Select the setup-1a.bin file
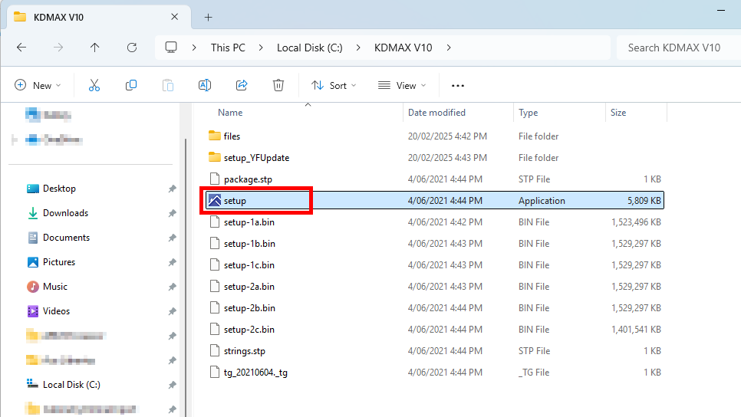The width and height of the screenshot is (741, 417). (x=435, y=222)
